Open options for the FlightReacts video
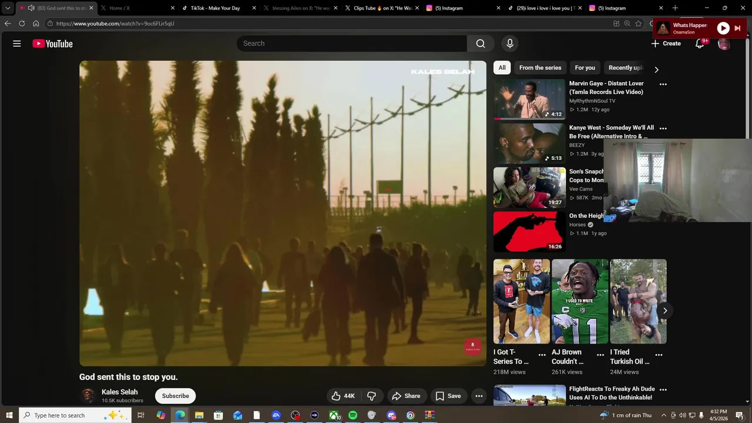 coord(663,390)
